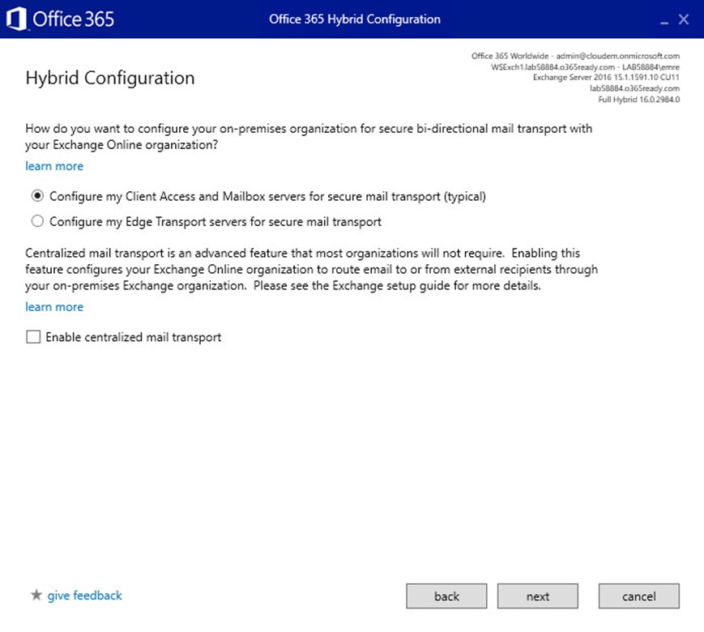Select the Client Access and Mailbox servers radio button
Image resolution: width=704 pixels, height=632 pixels.
37,196
